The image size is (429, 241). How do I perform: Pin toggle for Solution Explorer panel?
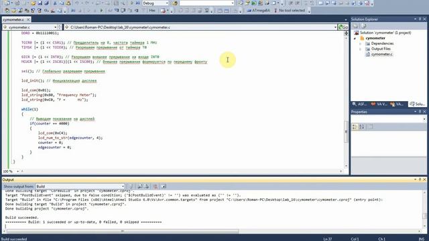(x=420, y=19)
